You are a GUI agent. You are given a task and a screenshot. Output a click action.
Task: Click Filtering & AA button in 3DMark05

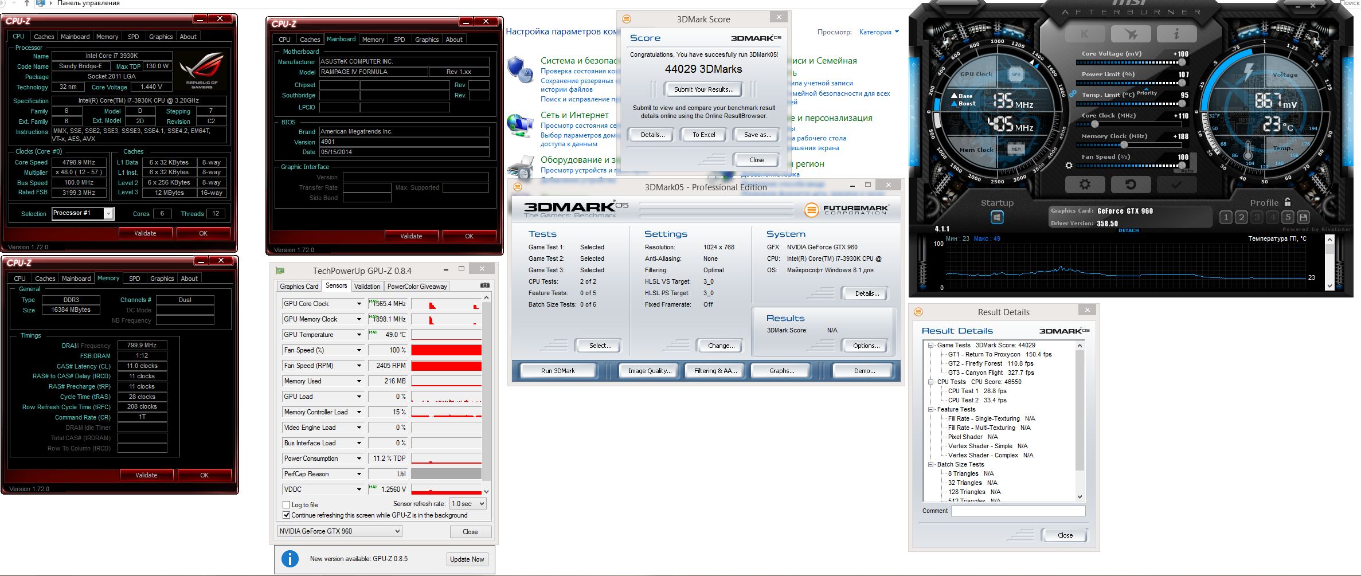click(715, 371)
